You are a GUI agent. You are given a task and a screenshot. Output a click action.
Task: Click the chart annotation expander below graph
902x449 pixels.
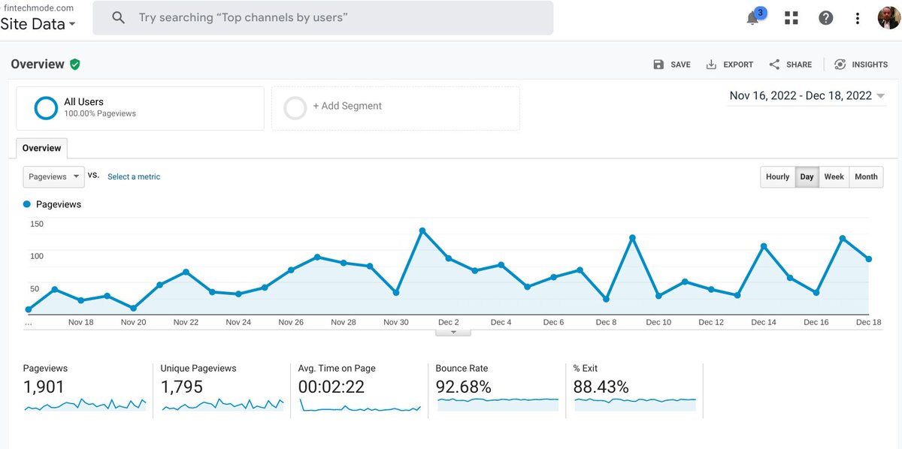(453, 331)
